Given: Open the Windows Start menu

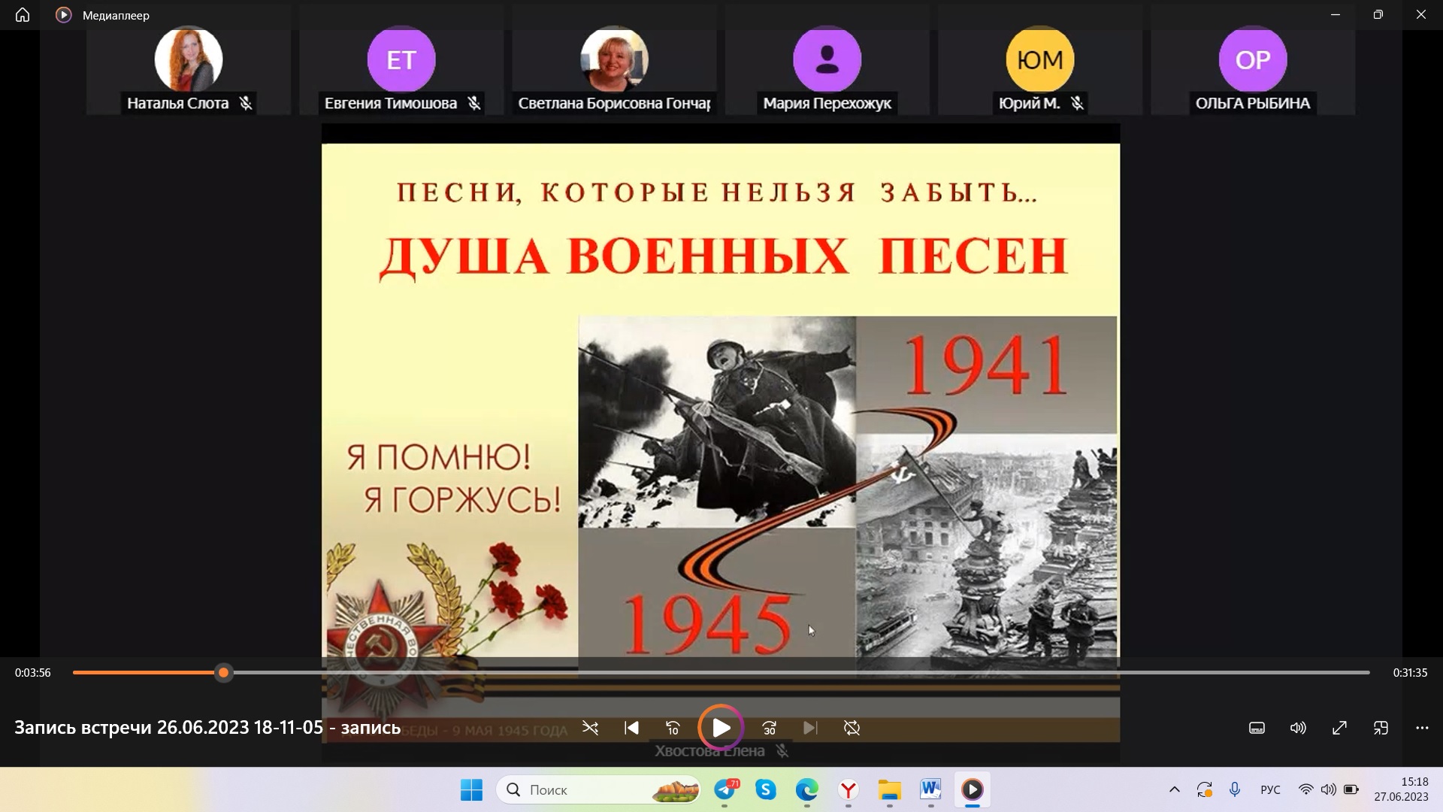Looking at the screenshot, I should point(471,790).
